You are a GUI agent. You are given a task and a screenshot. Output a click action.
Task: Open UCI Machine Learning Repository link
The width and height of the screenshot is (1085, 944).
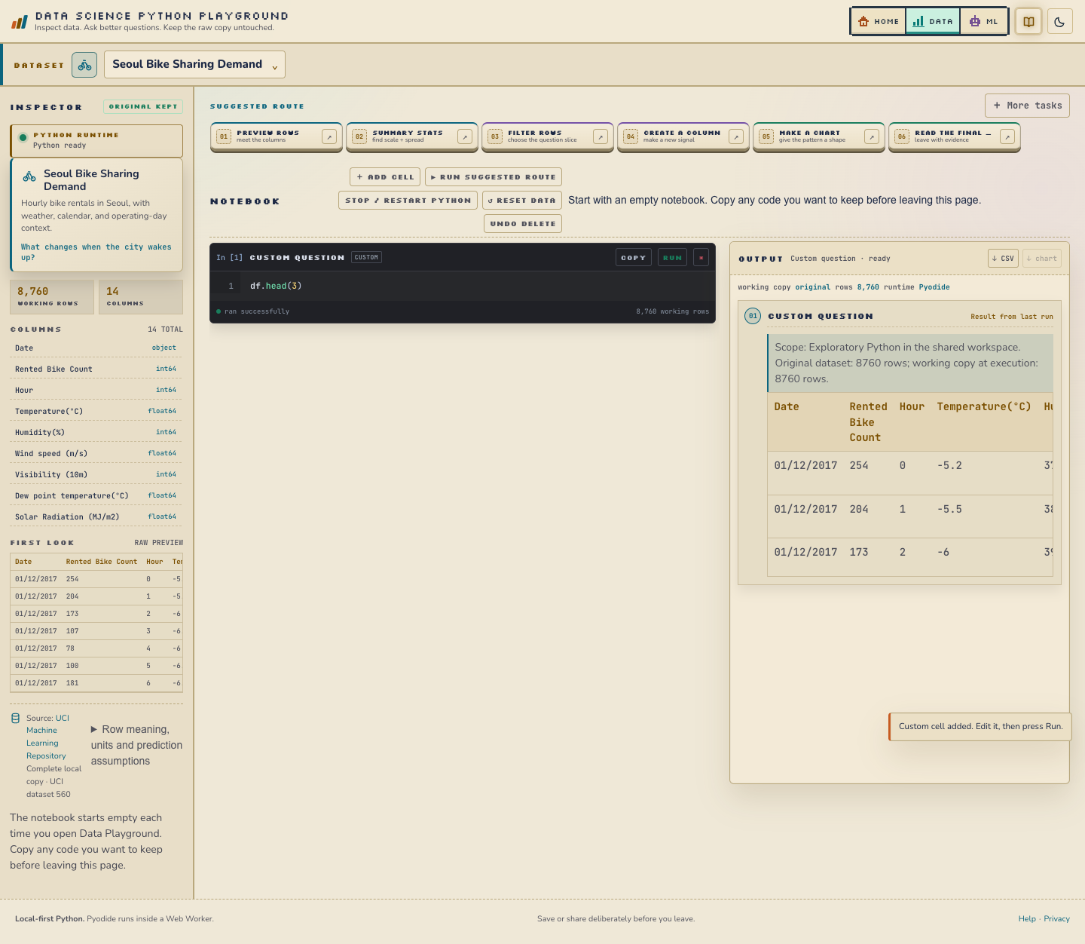pyautogui.click(x=47, y=737)
